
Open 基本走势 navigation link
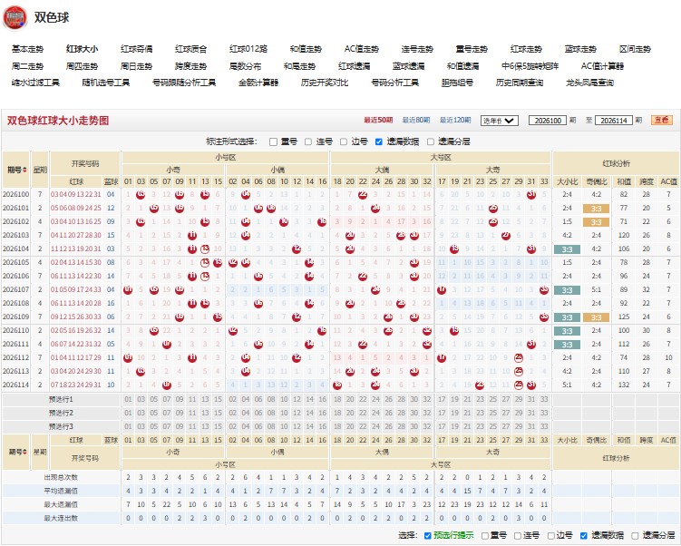(x=28, y=49)
